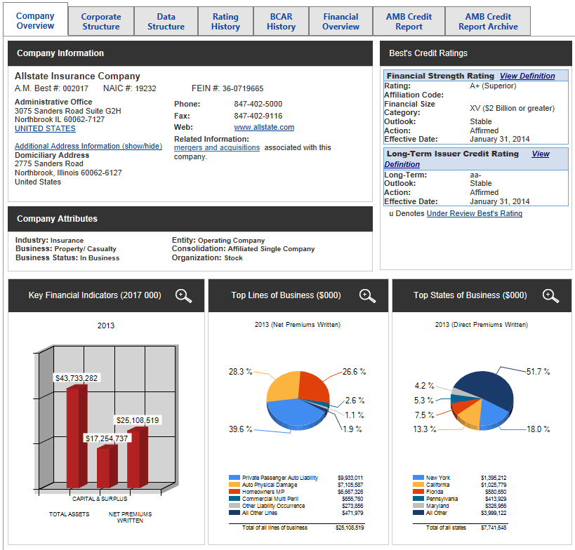Select Financial Overview tab
The width and height of the screenshot is (575, 550).
tap(341, 22)
